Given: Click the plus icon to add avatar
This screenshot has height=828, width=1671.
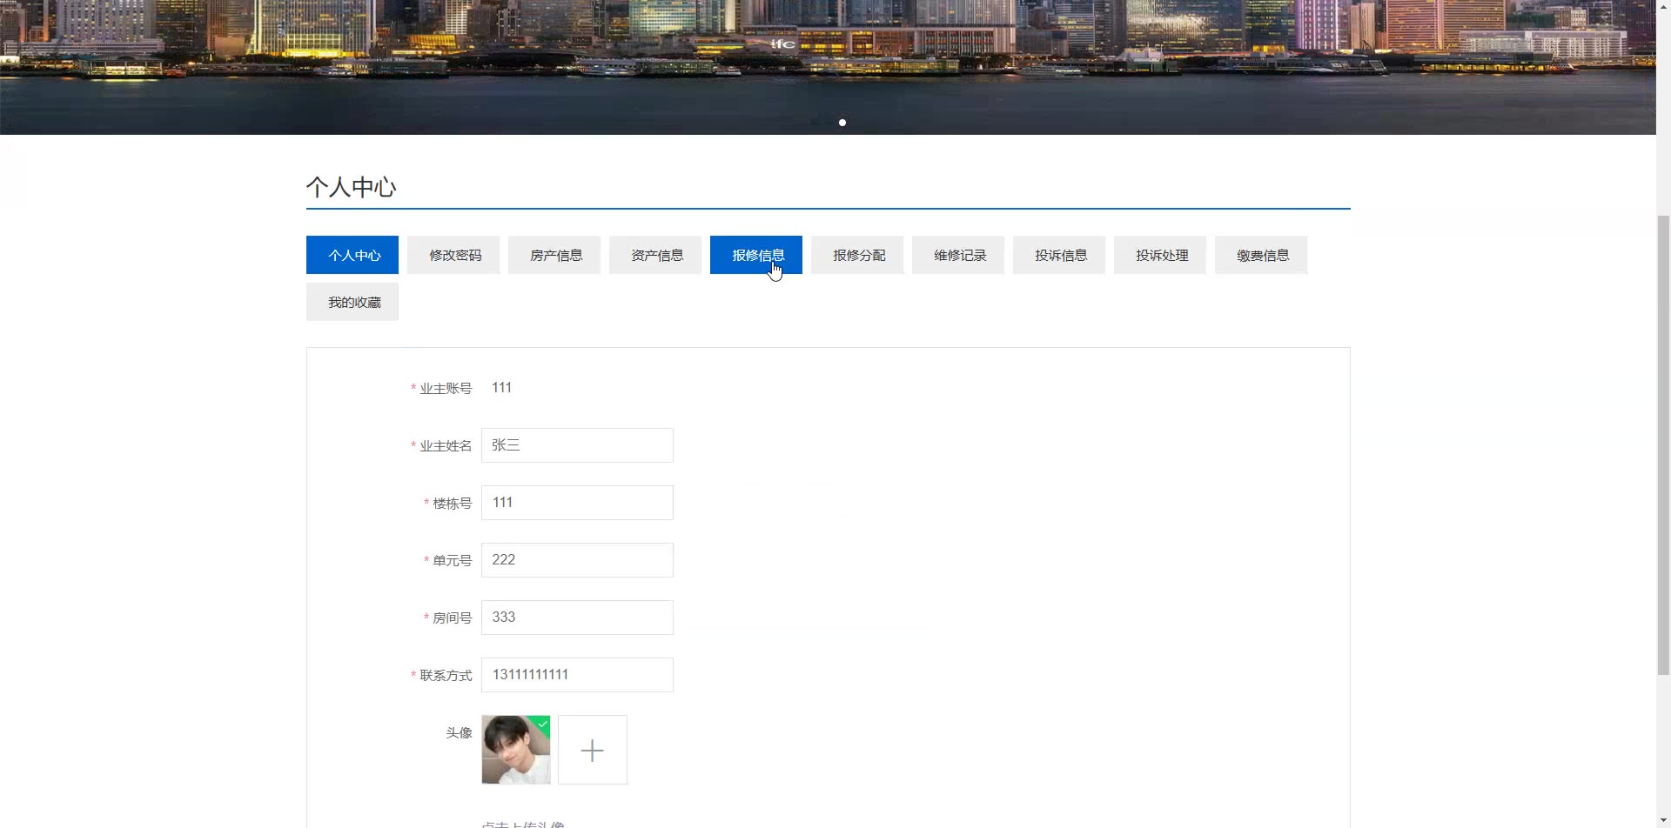Looking at the screenshot, I should point(592,750).
